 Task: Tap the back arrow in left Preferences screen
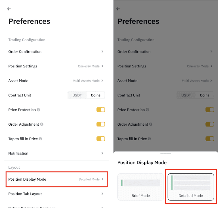coord(9,9)
